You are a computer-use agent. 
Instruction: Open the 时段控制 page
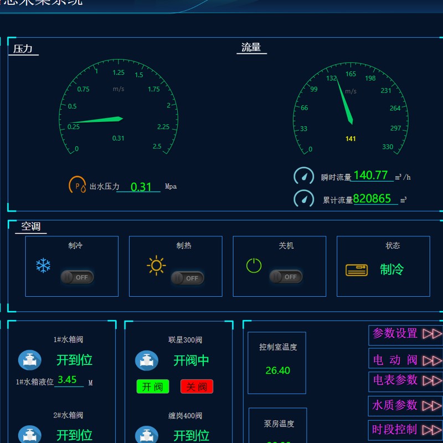coord(406,430)
